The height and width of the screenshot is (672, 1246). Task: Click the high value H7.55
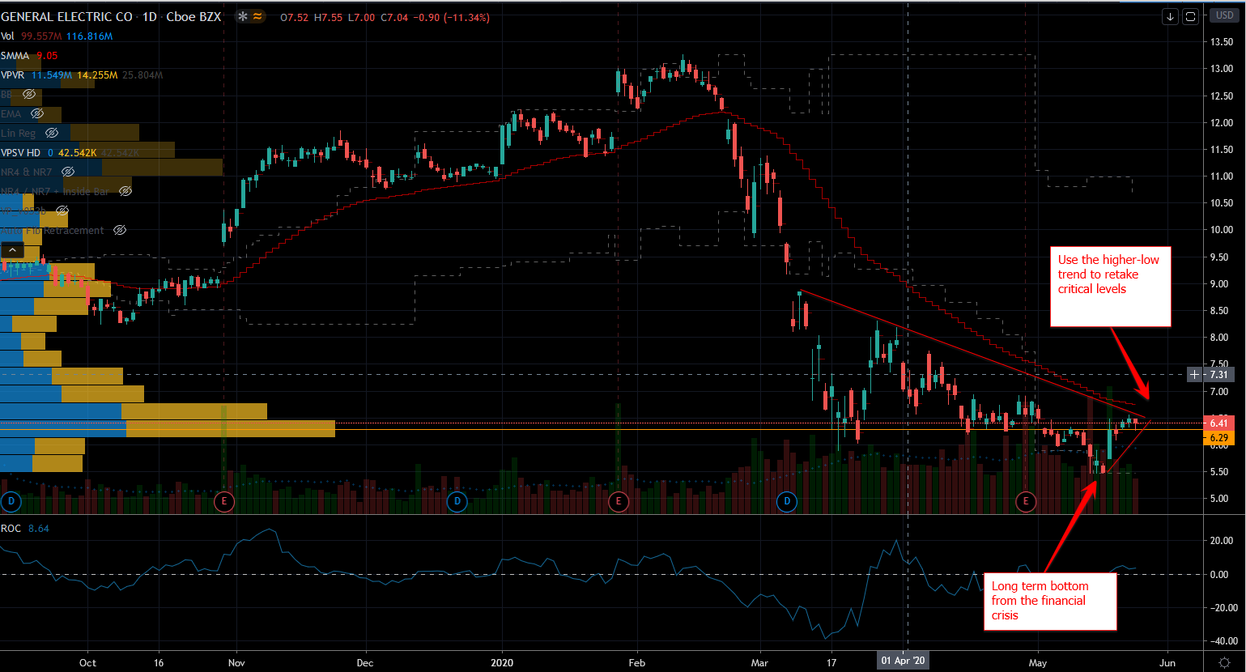(x=328, y=17)
